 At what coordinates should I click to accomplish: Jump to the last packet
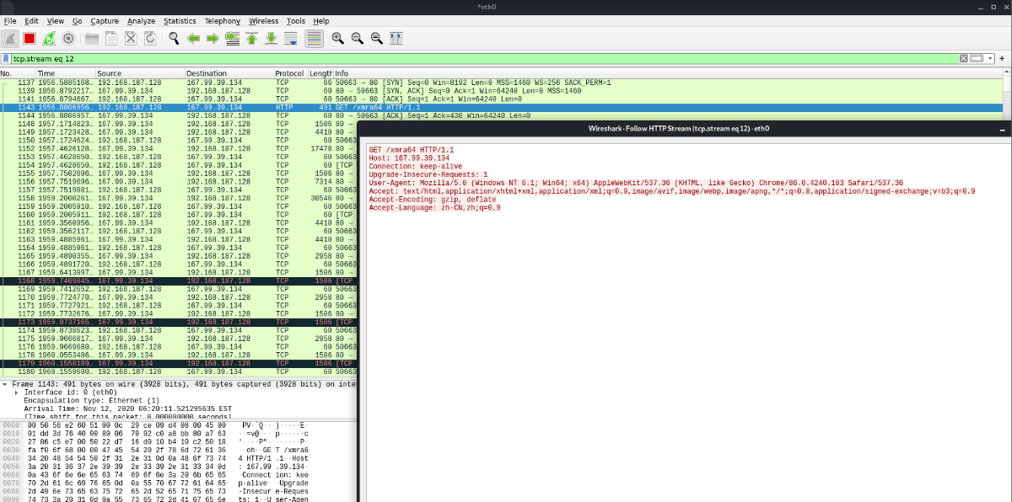click(271, 38)
